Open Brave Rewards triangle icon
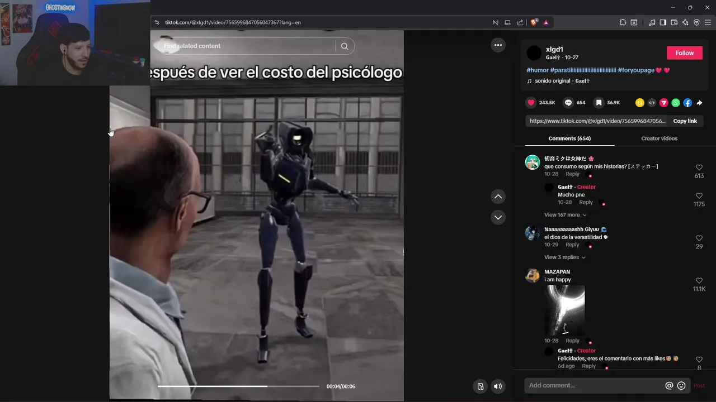 [x=546, y=22]
